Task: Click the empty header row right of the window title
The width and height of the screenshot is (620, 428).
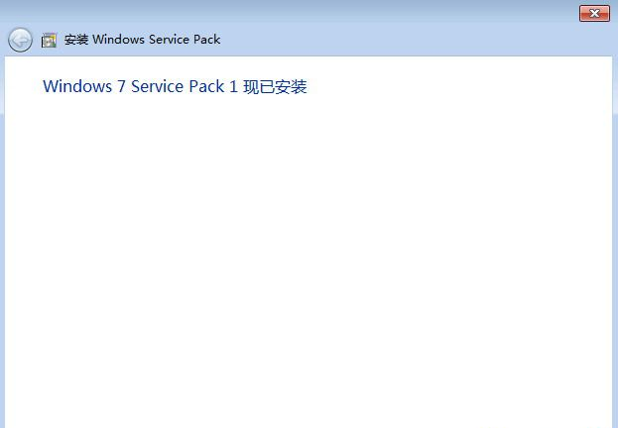Action: pyautogui.click(x=417, y=40)
